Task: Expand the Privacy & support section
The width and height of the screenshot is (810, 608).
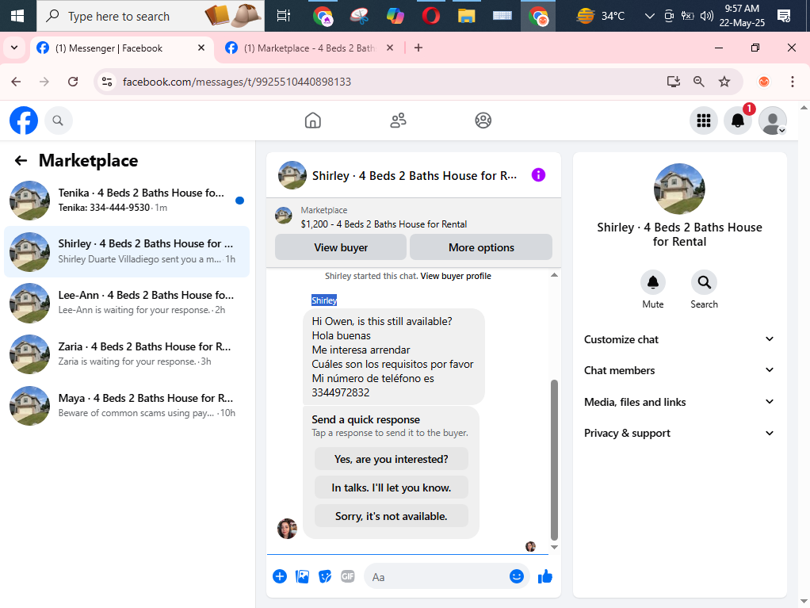Action: pyautogui.click(x=679, y=433)
